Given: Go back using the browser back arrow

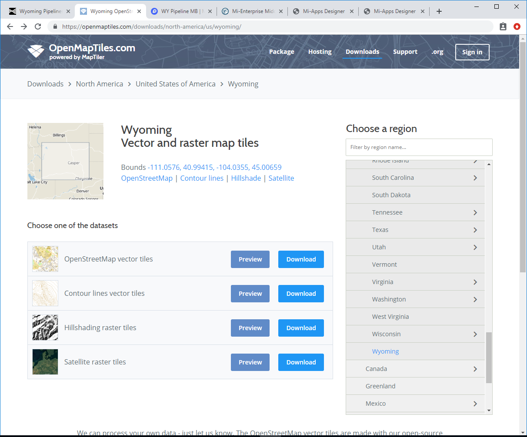Looking at the screenshot, I should point(10,26).
